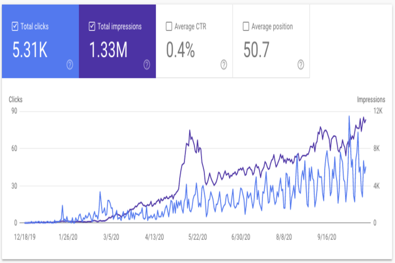Click the Impressions axis title

[371, 100]
